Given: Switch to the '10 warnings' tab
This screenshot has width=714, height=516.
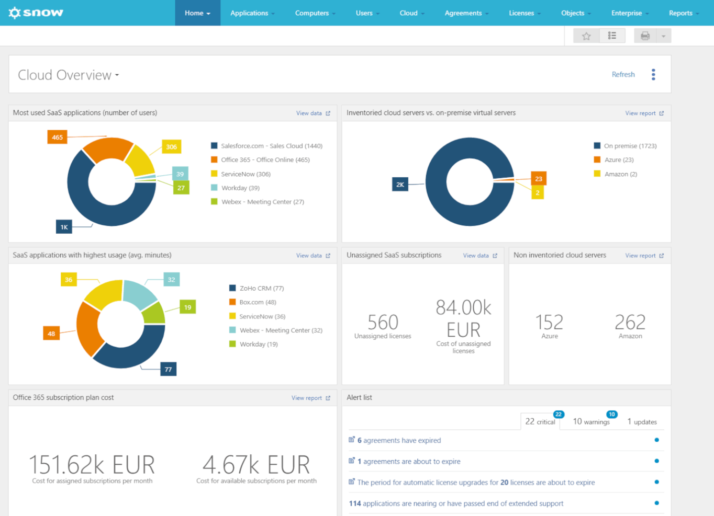Looking at the screenshot, I should click(591, 421).
